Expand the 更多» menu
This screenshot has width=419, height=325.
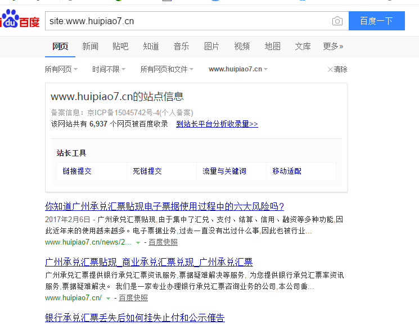(333, 46)
